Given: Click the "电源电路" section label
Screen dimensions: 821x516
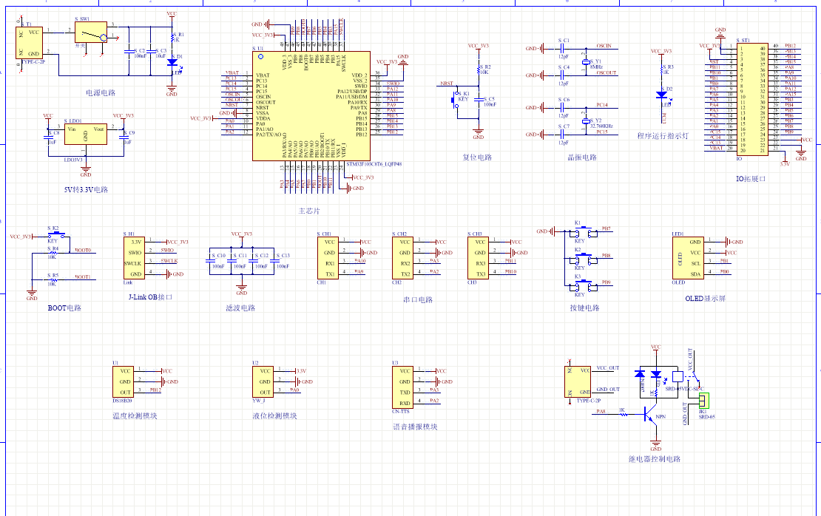Looking at the screenshot, I should point(101,93).
